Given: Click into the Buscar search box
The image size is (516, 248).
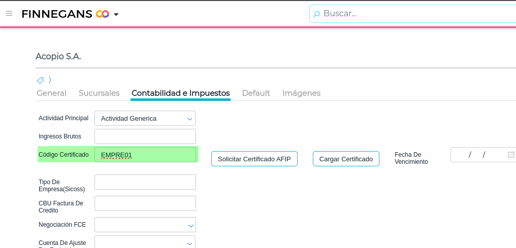Looking at the screenshot, I should pyautogui.click(x=416, y=14).
